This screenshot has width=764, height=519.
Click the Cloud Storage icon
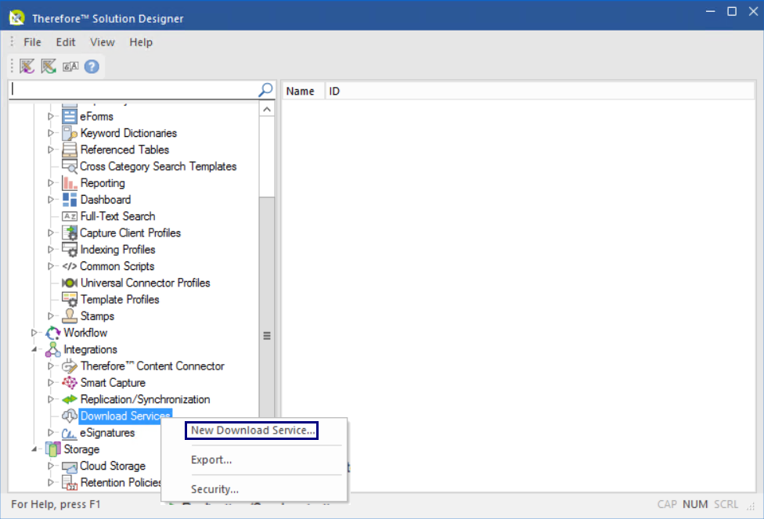click(x=70, y=467)
